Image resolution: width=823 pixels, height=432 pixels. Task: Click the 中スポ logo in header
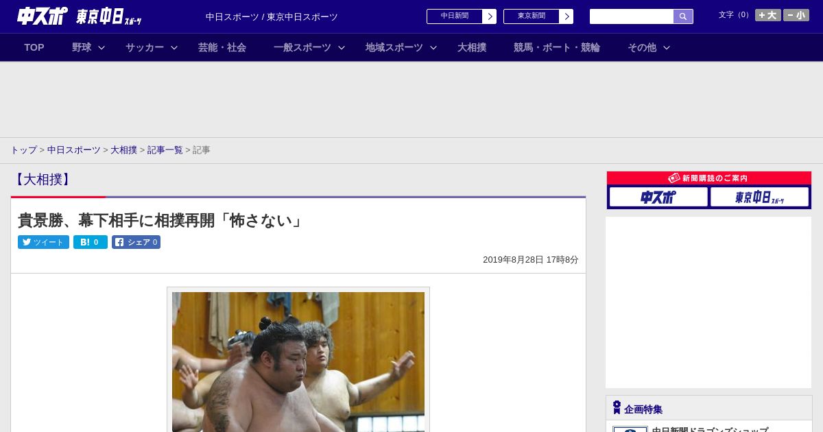pos(43,16)
